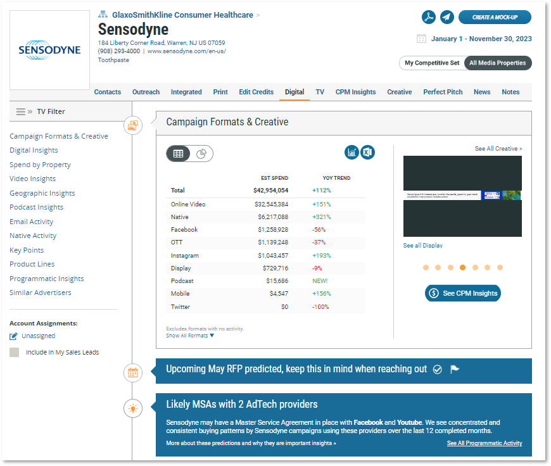Open Similar Advertisers in sidebar
Viewport: 551px width, 466px height.
point(41,293)
